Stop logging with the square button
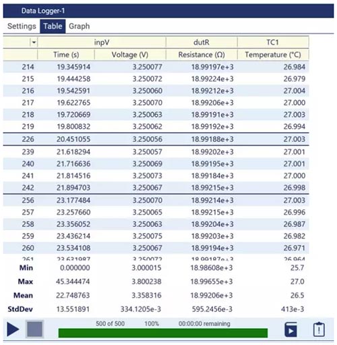Screen dimensions: 337x345 point(34,329)
